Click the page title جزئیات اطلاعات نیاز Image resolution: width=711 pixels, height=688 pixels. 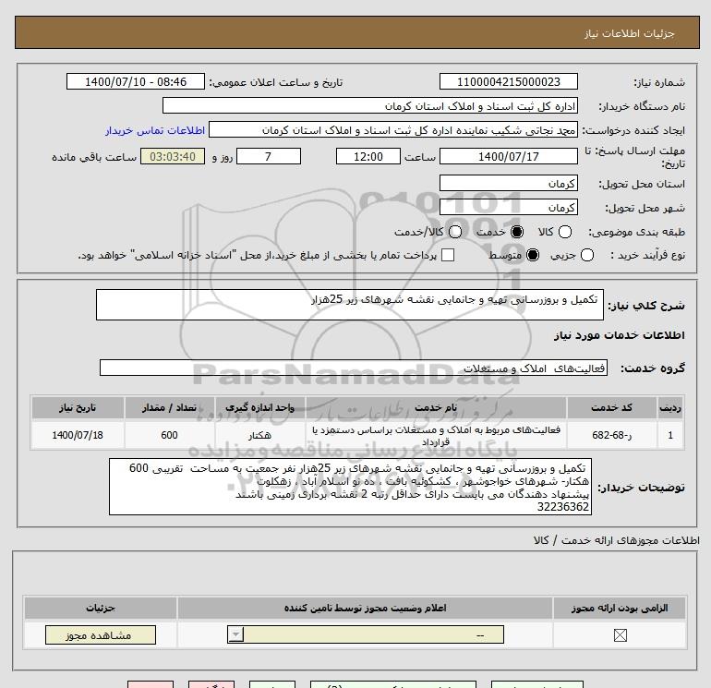point(630,33)
